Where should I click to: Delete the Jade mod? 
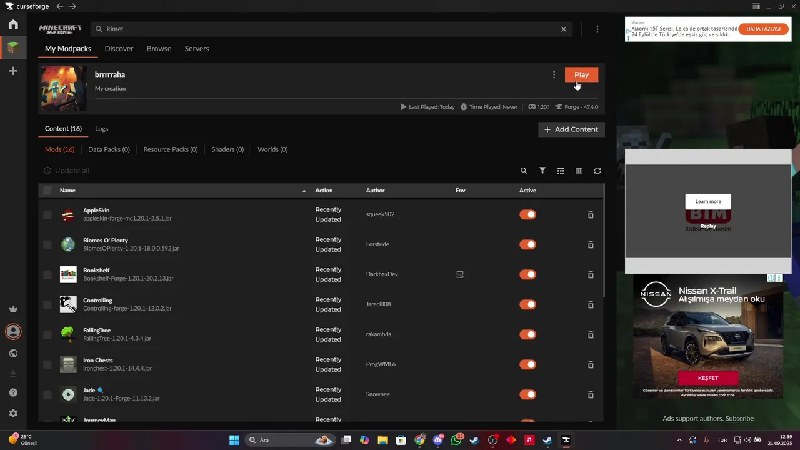[x=591, y=394]
